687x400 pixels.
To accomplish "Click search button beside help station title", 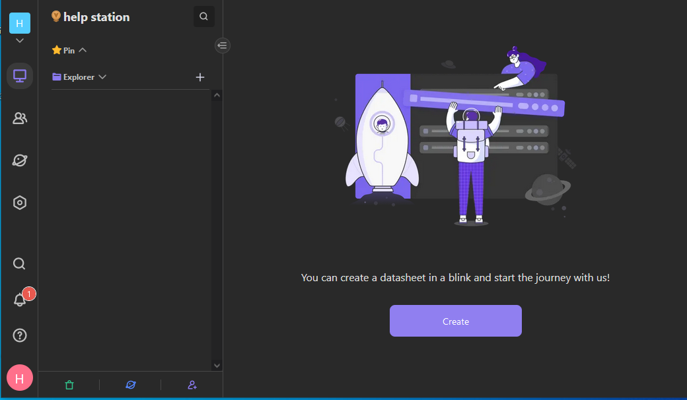I will 203,17.
